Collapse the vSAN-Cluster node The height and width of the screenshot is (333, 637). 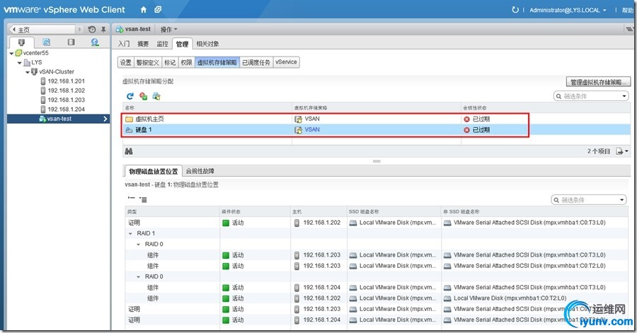[x=28, y=72]
